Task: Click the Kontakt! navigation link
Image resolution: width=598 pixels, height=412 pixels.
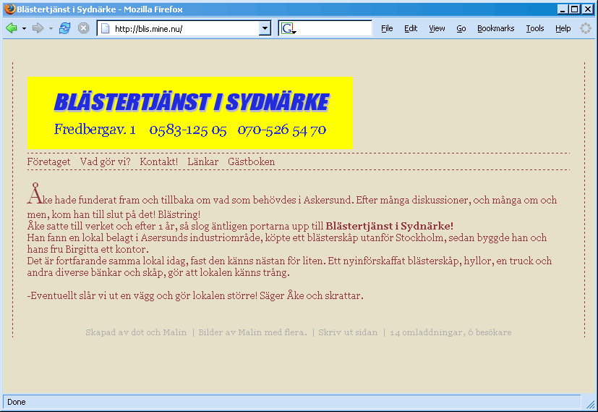Action: 158,161
